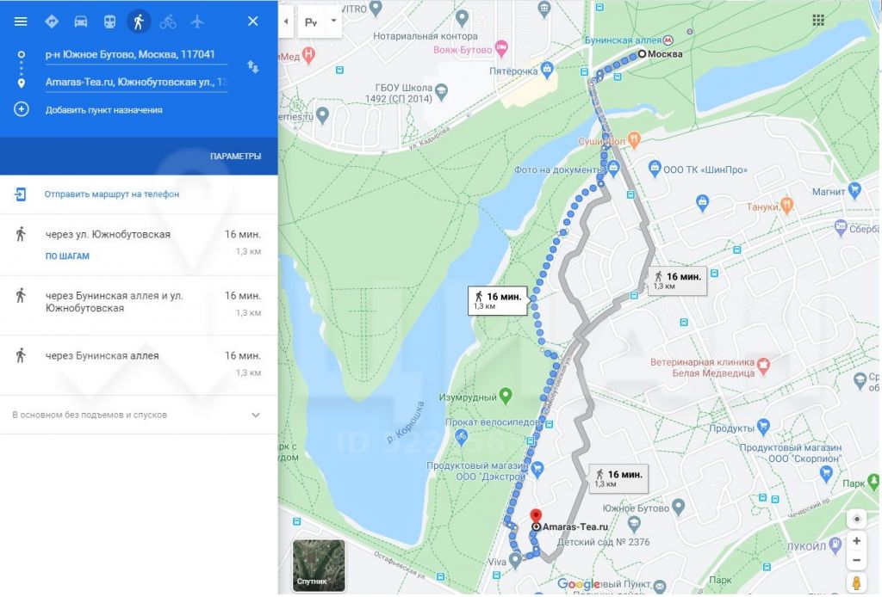This screenshot has height=597, width=882.
Task: Click ПО ШАГАМ step-by-step link
Action: coord(67,256)
